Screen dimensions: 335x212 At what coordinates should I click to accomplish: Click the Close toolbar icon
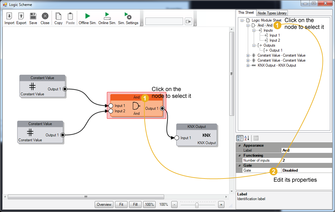45,18
